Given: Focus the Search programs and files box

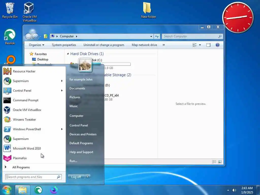Looking at the screenshot, I should point(34,177).
